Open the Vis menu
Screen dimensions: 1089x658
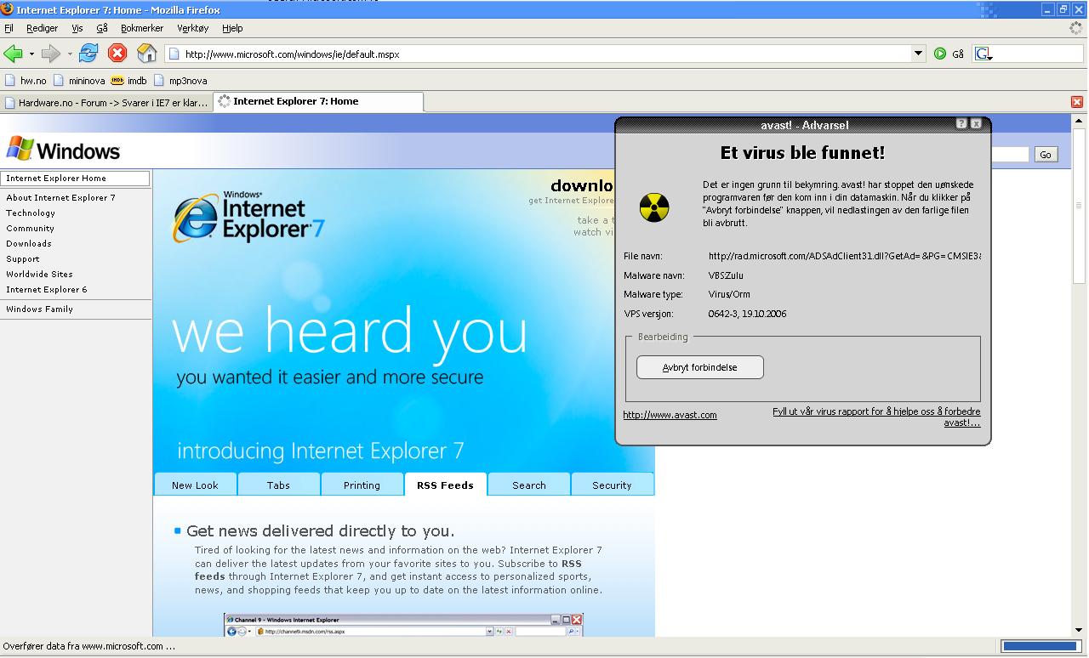pos(77,28)
